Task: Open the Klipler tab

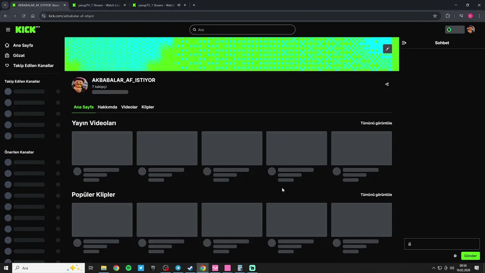Action: pos(148,107)
